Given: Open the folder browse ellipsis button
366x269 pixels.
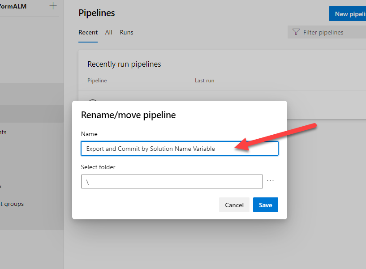Looking at the screenshot, I should (270, 181).
